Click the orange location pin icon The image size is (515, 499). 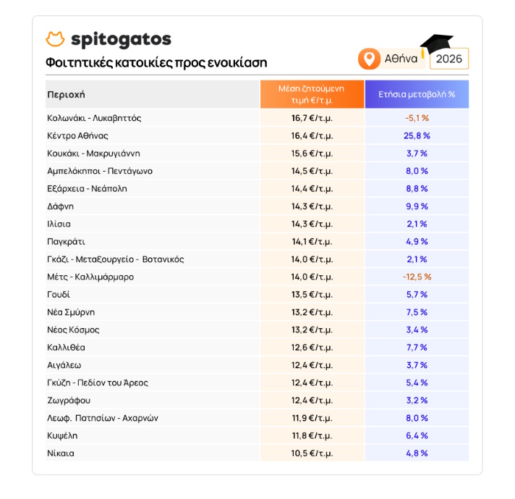(x=369, y=59)
